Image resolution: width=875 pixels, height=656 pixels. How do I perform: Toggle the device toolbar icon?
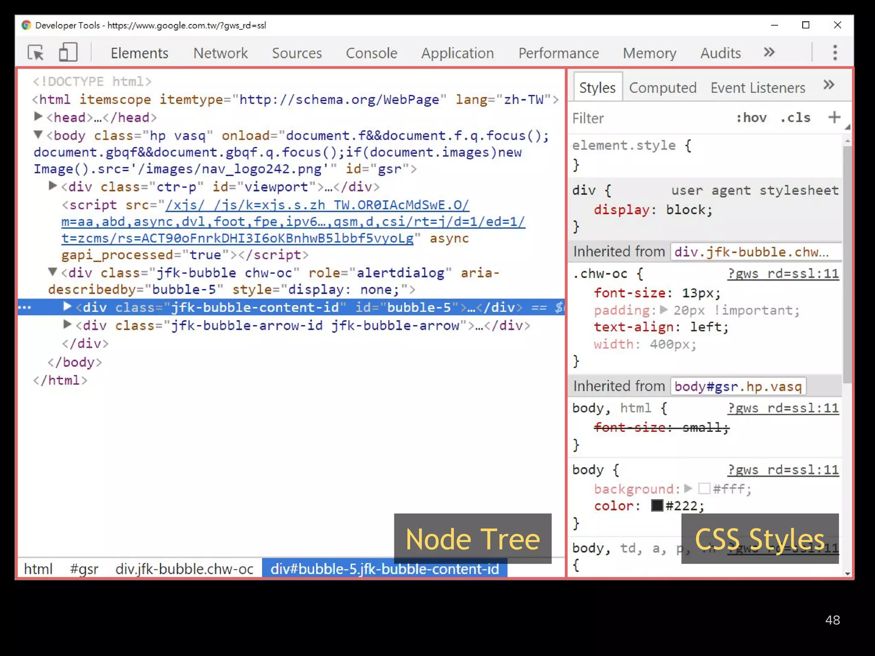click(68, 52)
